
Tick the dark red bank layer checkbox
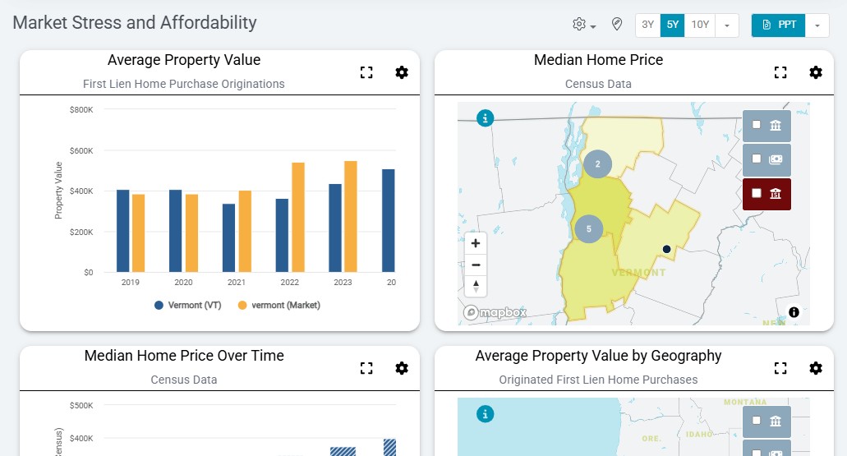click(x=757, y=194)
